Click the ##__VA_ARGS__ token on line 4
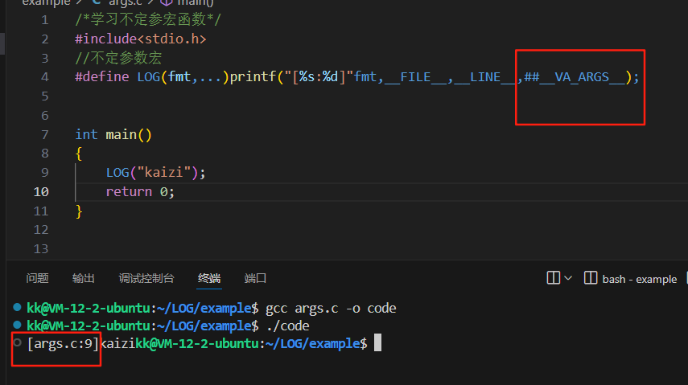The width and height of the screenshot is (688, 385). point(574,77)
